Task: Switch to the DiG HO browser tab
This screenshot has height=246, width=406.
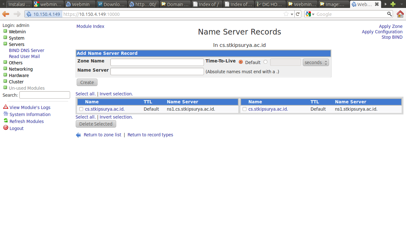Action: point(270,4)
